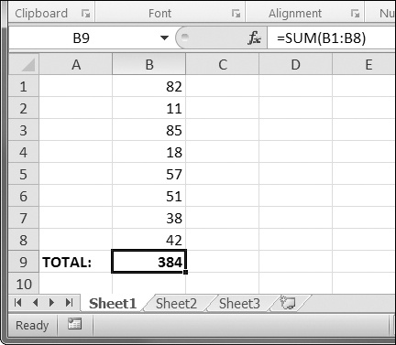Open the Alignment dialog launcher
This screenshot has height=345, width=396.
[x=355, y=14]
